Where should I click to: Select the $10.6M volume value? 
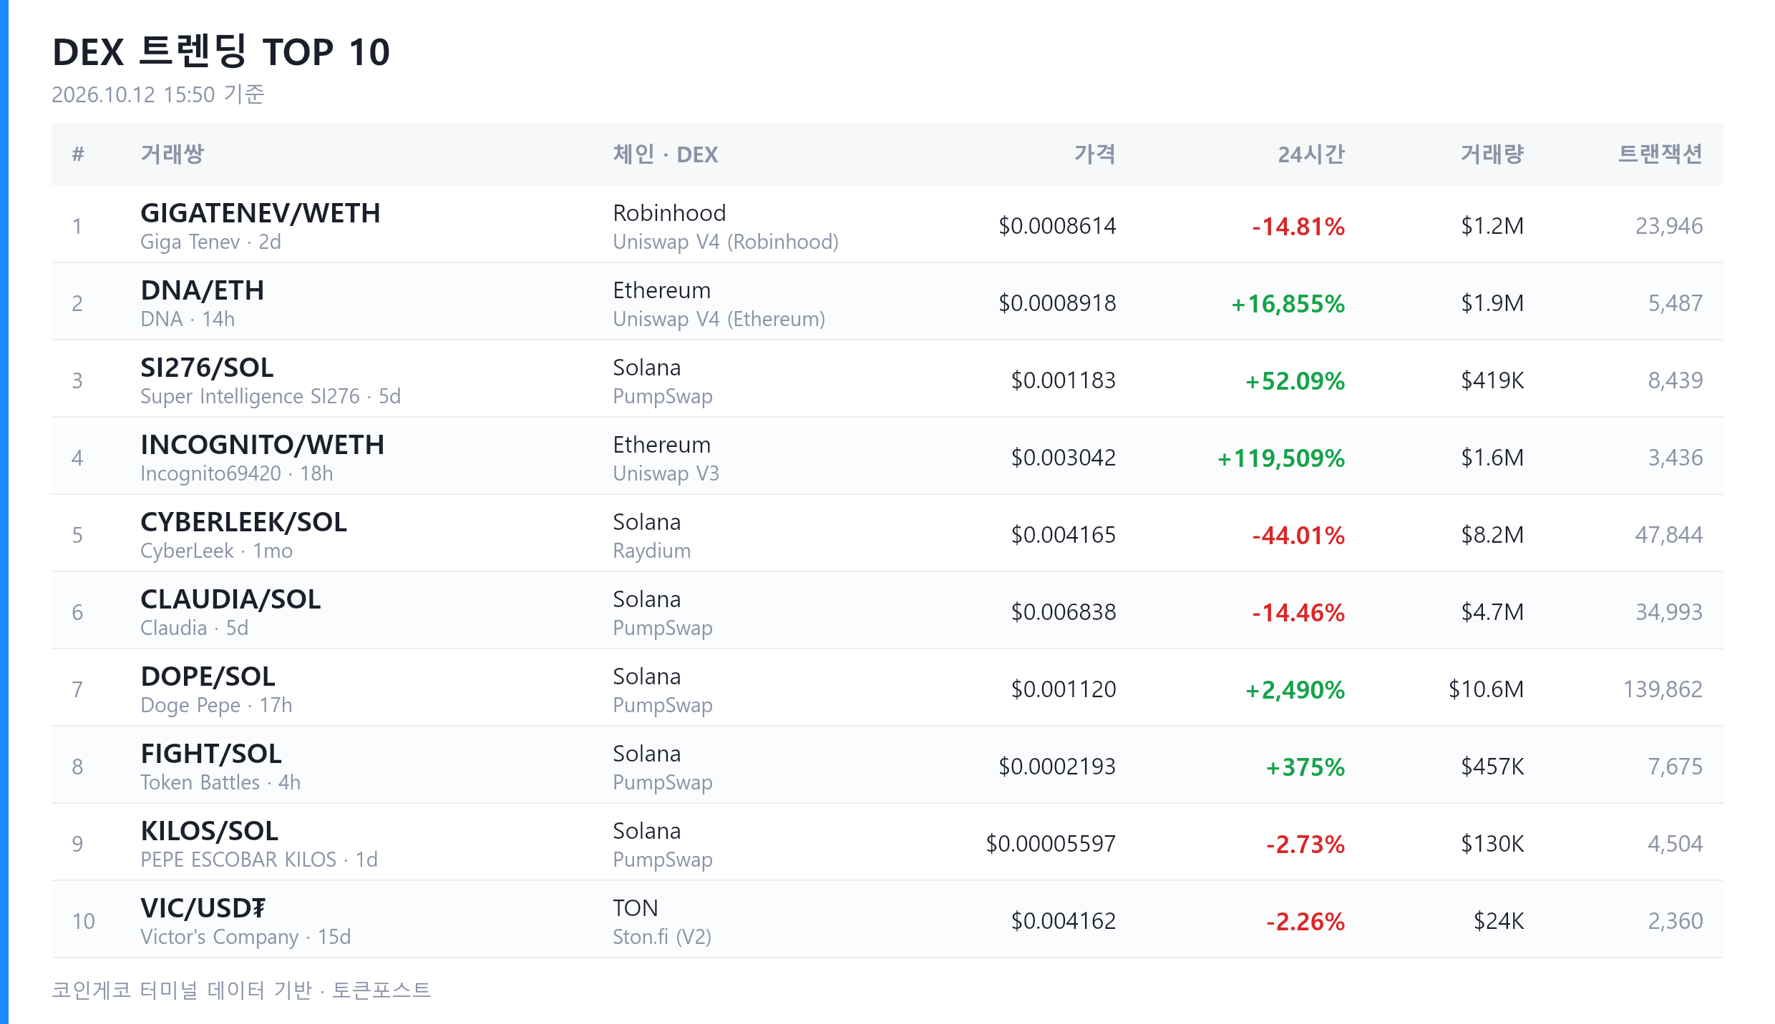[x=1487, y=689]
